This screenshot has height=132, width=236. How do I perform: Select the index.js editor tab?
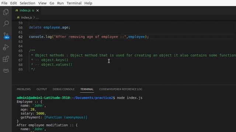[x=27, y=11]
